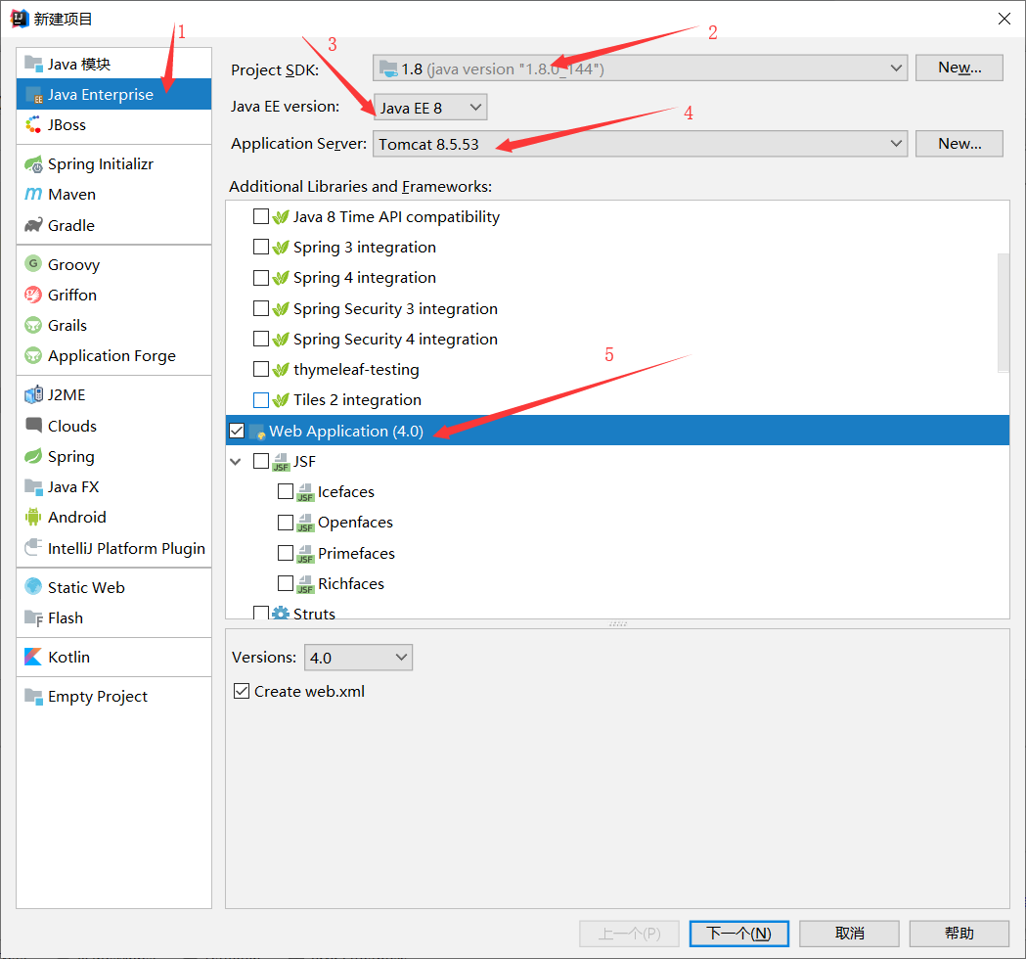The width and height of the screenshot is (1026, 959).
Task: Uncheck the Create web.xml option
Action: point(242,691)
